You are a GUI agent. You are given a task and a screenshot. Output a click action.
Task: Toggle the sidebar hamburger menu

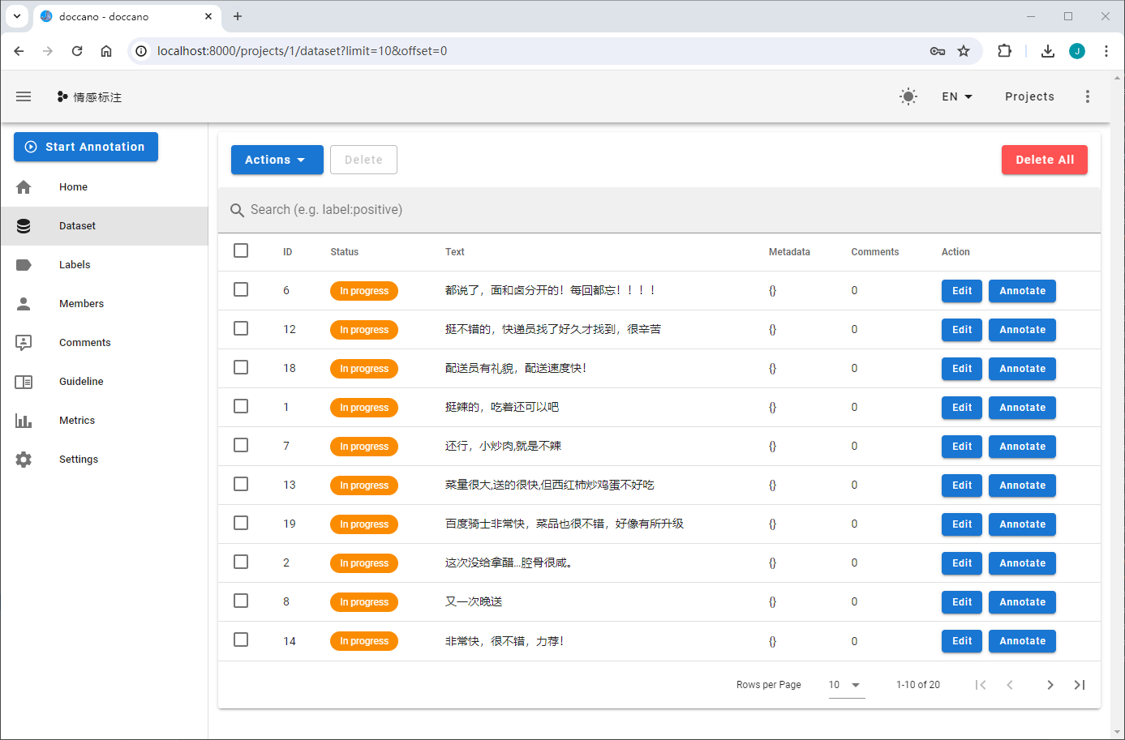coord(24,96)
